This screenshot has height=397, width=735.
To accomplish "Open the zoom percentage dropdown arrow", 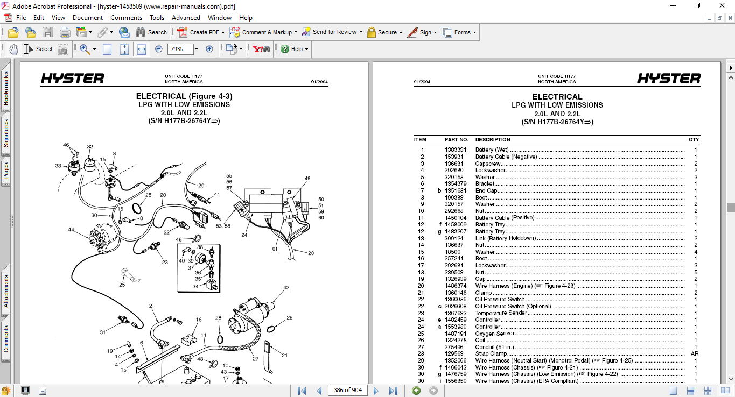I will pyautogui.click(x=197, y=49).
